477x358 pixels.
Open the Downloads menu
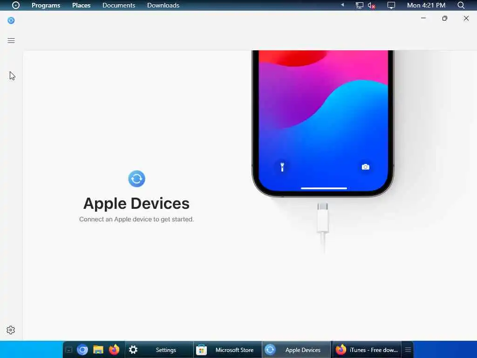click(163, 5)
